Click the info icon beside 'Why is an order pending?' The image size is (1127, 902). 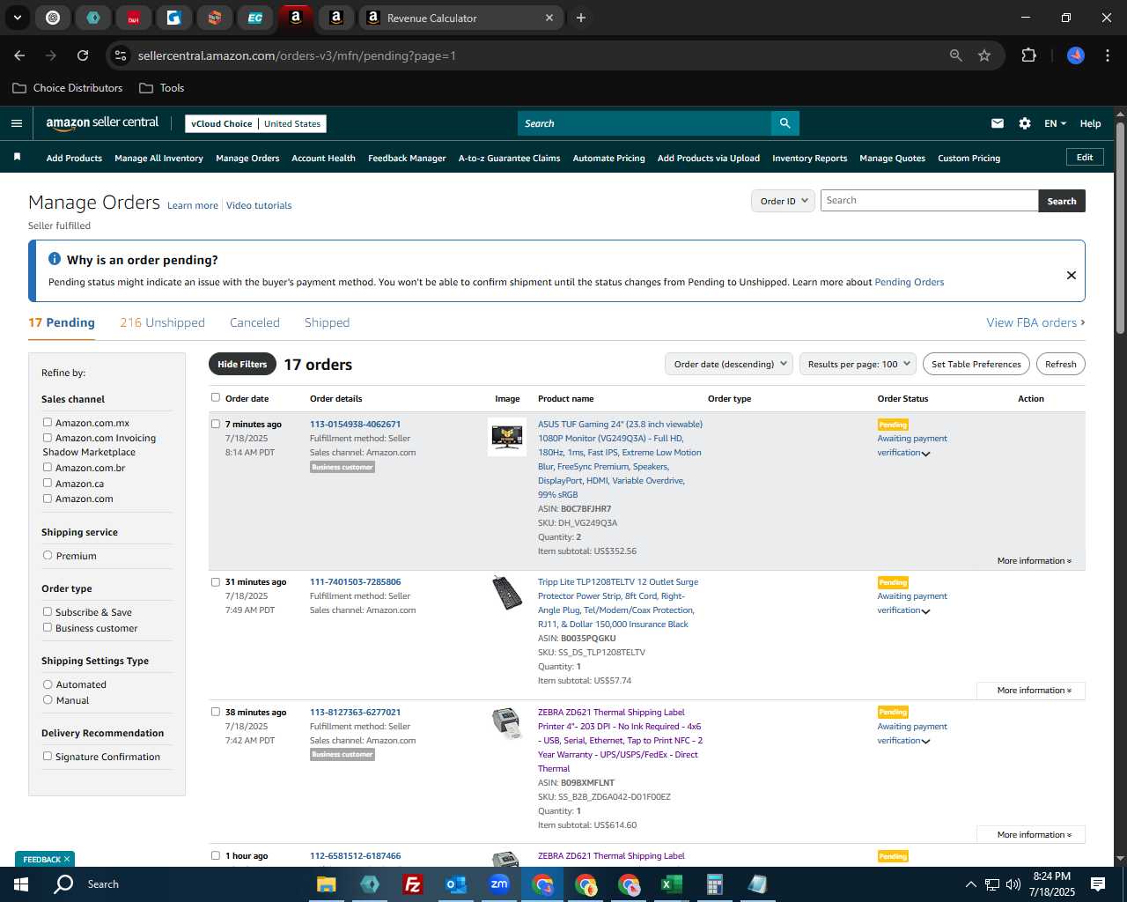55,259
